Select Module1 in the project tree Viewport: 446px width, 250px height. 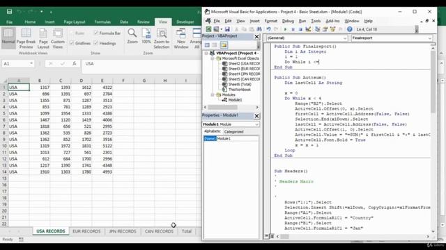(x=235, y=100)
